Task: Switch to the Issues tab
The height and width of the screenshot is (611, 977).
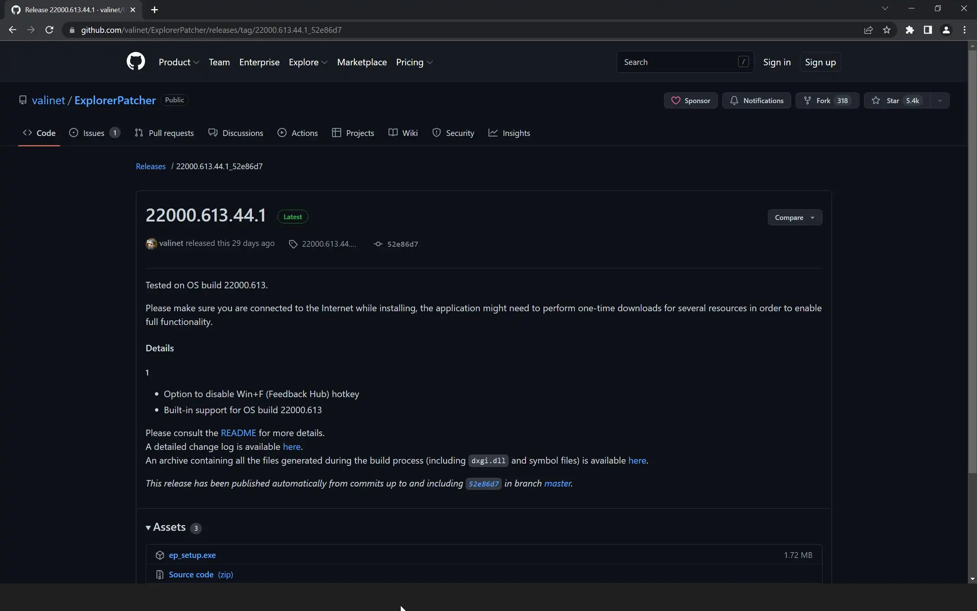Action: (x=94, y=133)
